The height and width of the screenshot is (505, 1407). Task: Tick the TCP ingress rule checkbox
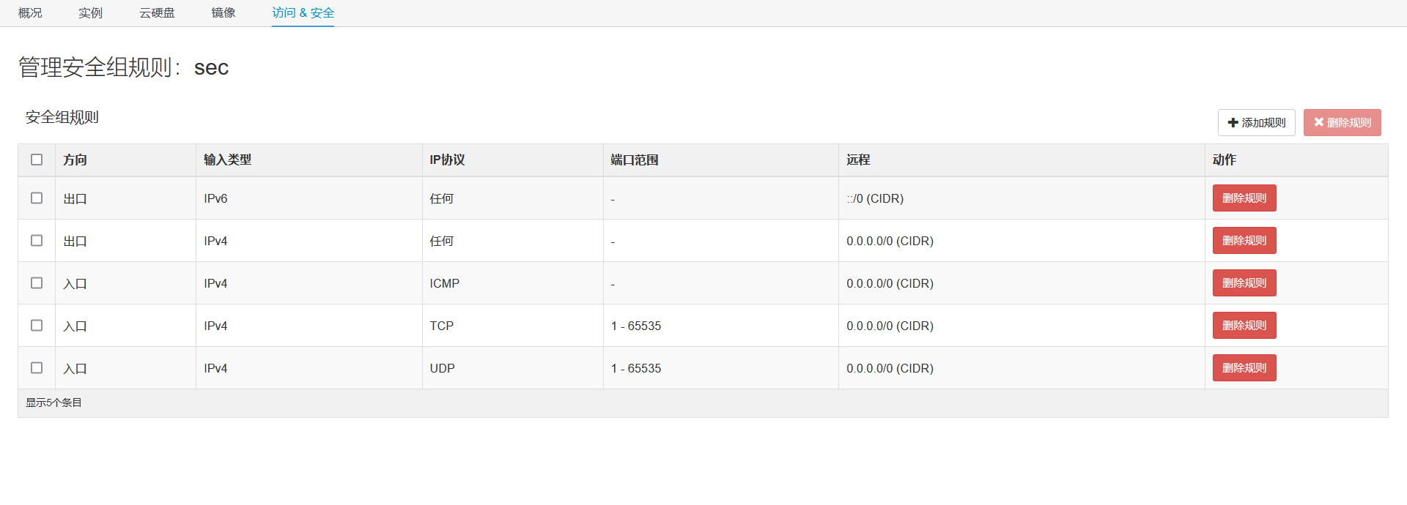click(x=37, y=326)
